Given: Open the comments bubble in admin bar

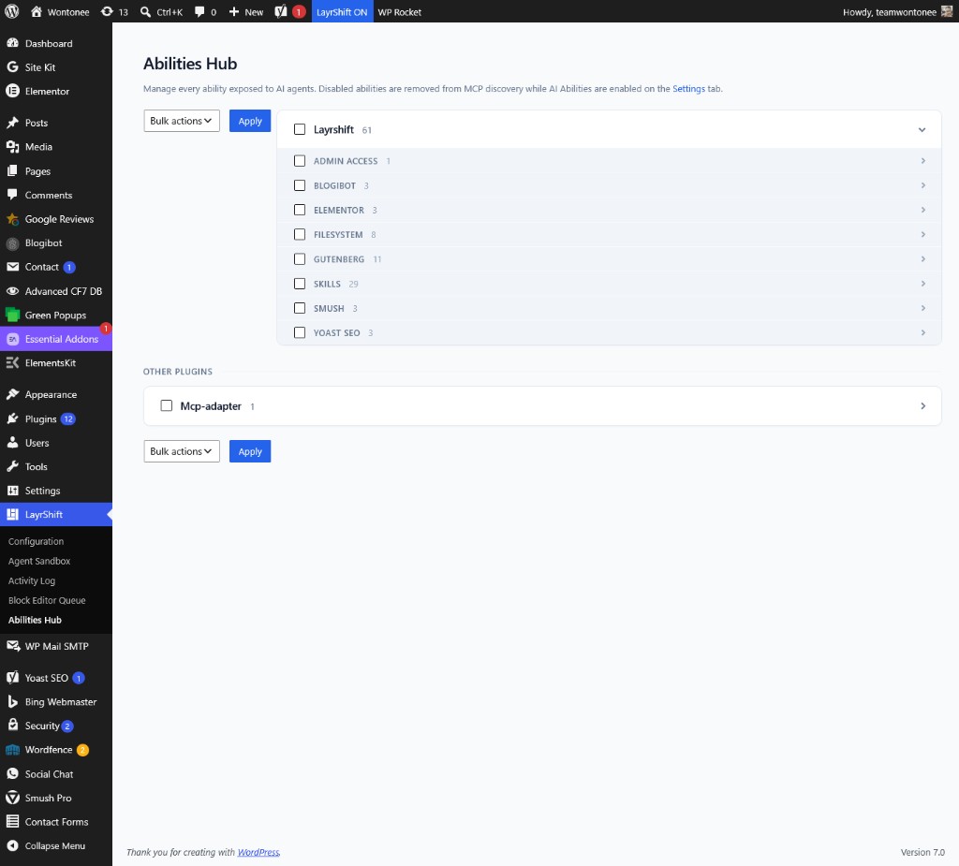Looking at the screenshot, I should (x=199, y=11).
